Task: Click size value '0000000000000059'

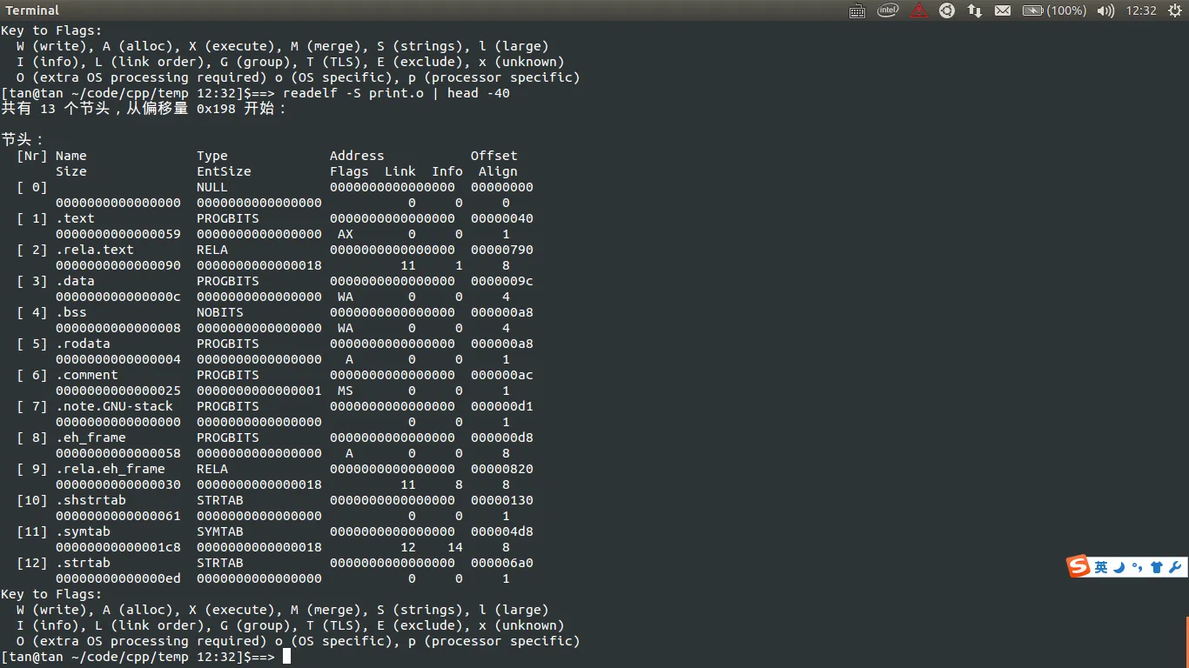Action: 118,234
